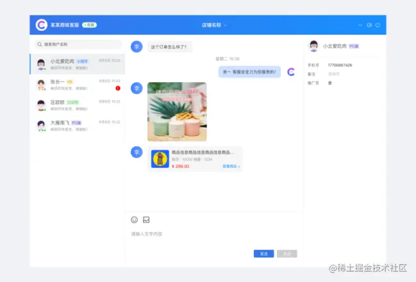Click the blue agent reply bubble
The image size is (416, 282).
[x=249, y=72]
